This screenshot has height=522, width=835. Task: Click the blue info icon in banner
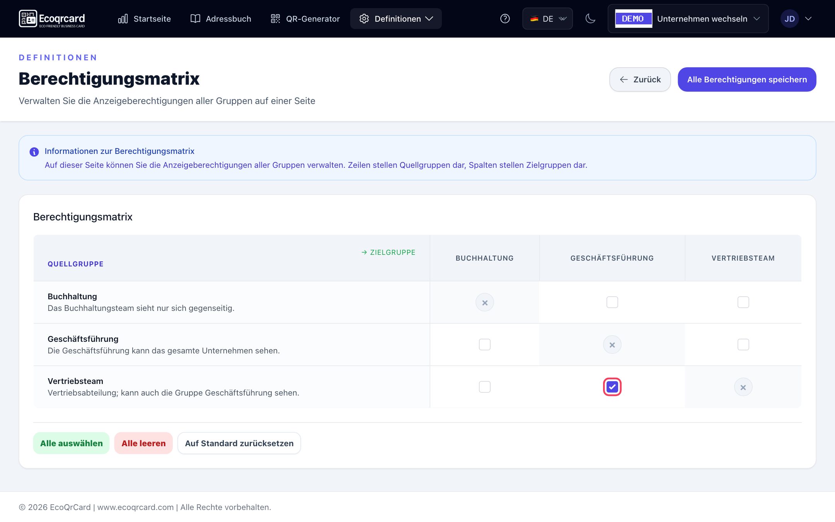(34, 152)
